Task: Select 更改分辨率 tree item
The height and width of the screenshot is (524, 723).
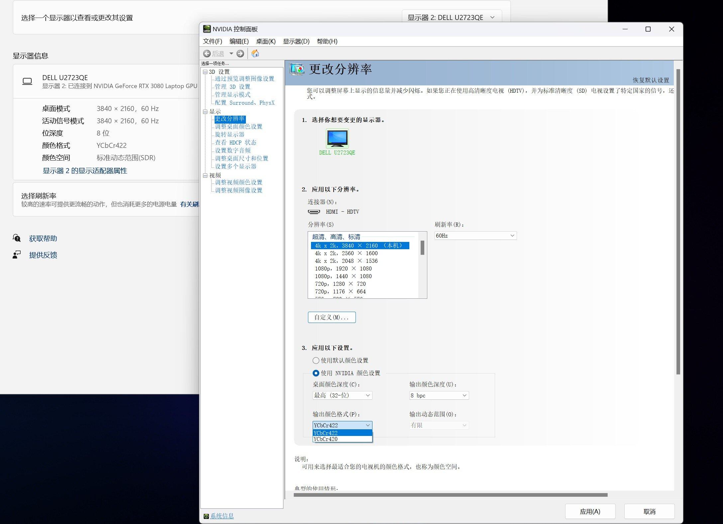Action: (x=230, y=119)
